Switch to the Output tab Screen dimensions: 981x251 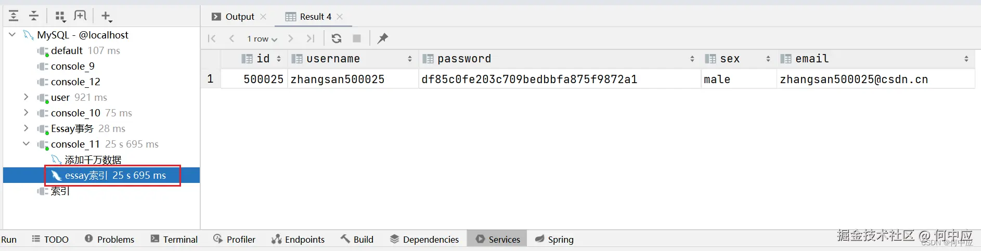pyautogui.click(x=233, y=17)
